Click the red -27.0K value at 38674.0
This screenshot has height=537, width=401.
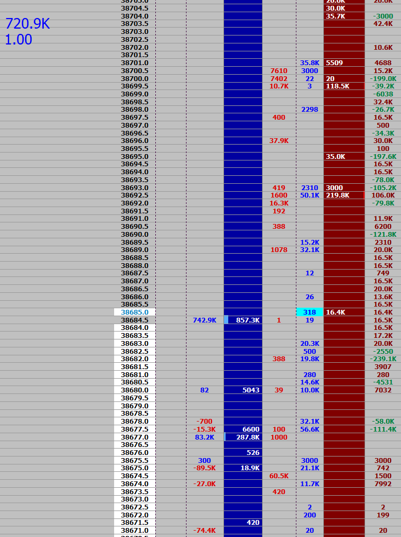[204, 484]
